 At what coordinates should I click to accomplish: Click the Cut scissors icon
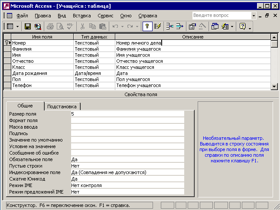pos(82,26)
